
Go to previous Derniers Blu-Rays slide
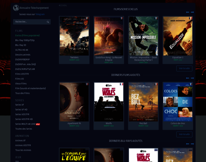tap(188, 144)
